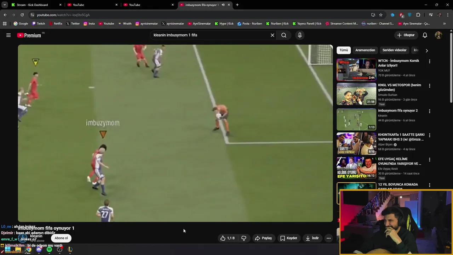
Task: Open Spotify from the taskbar
Action: [x=49, y=250]
